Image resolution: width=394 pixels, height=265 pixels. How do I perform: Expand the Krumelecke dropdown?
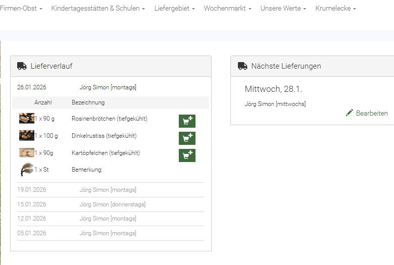click(x=335, y=9)
